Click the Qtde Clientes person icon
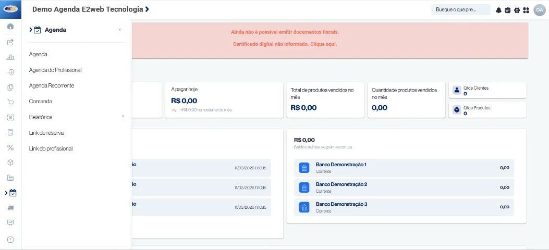This screenshot has height=250, width=549. 457,90
